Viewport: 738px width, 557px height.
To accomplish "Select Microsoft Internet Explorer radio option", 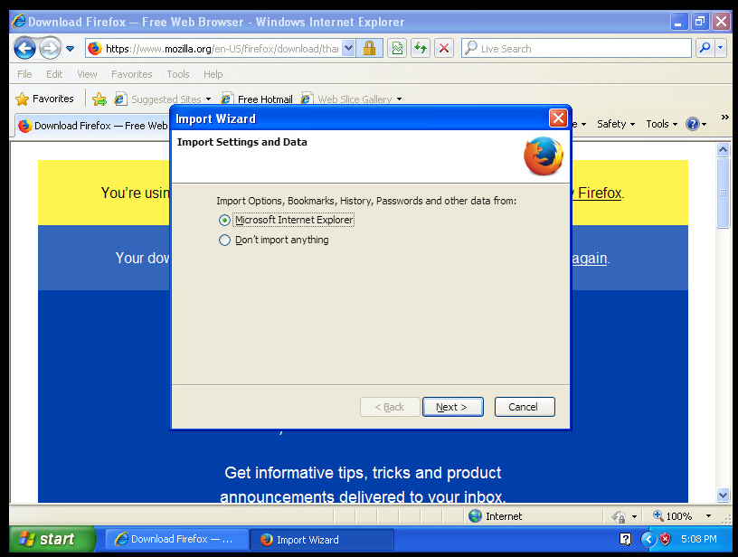I will (224, 220).
